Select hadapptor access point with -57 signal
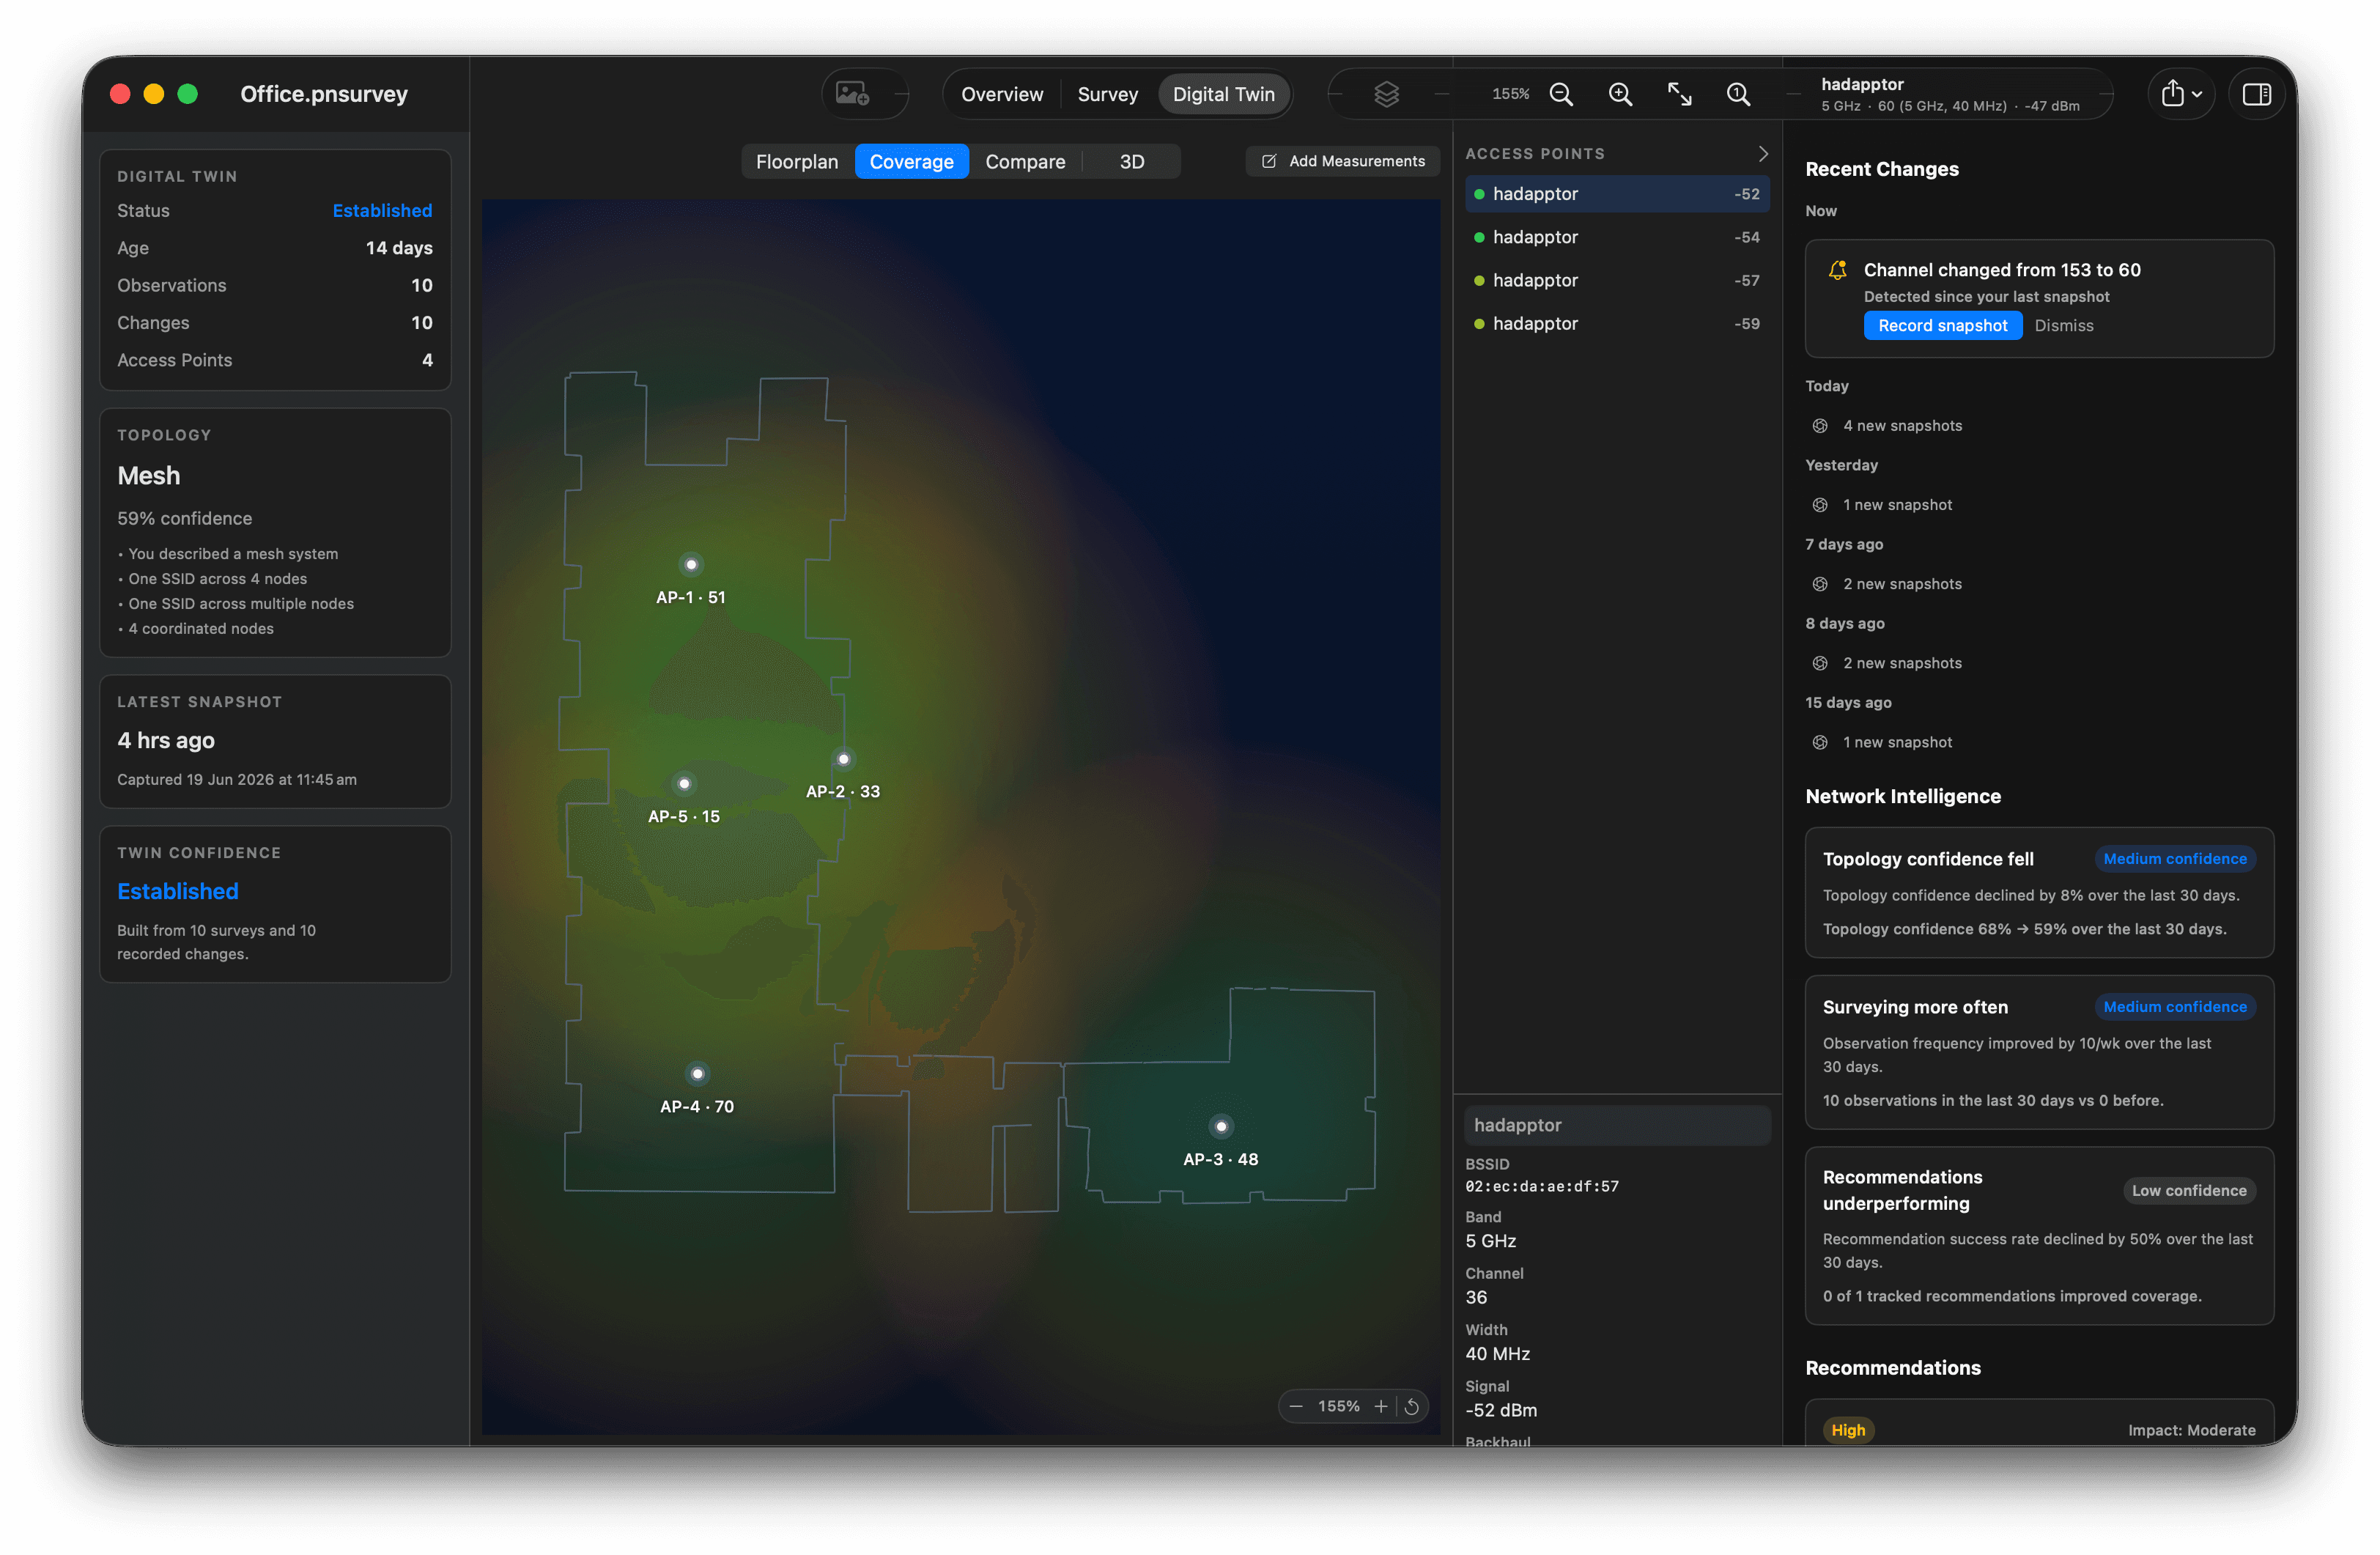The height and width of the screenshot is (1555, 2380). click(1617, 280)
